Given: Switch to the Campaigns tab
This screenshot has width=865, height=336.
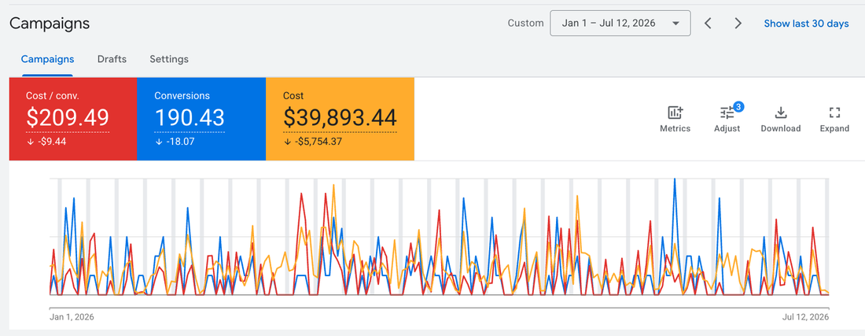Looking at the screenshot, I should click(47, 59).
